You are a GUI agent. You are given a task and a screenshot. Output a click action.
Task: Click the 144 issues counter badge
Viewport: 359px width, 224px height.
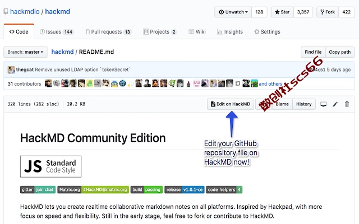point(68,32)
